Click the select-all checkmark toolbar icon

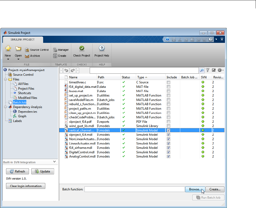[x=214, y=70]
